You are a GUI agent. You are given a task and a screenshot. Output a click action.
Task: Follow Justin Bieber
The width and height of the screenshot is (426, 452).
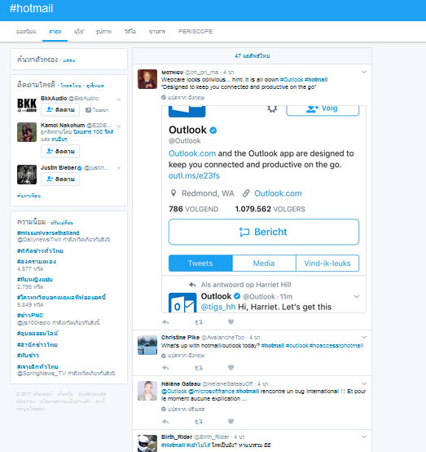60,179
